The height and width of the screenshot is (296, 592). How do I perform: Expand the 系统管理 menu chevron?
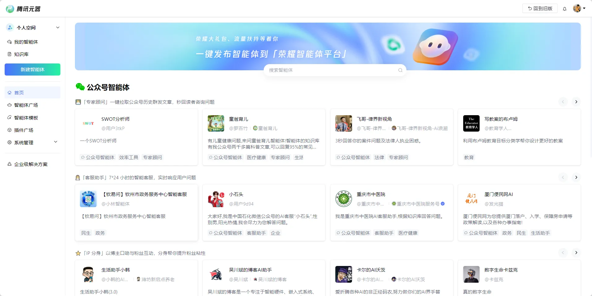[56, 142]
